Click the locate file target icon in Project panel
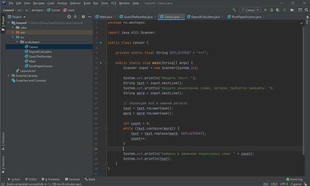Screen dimensions: 310x186 69,17
